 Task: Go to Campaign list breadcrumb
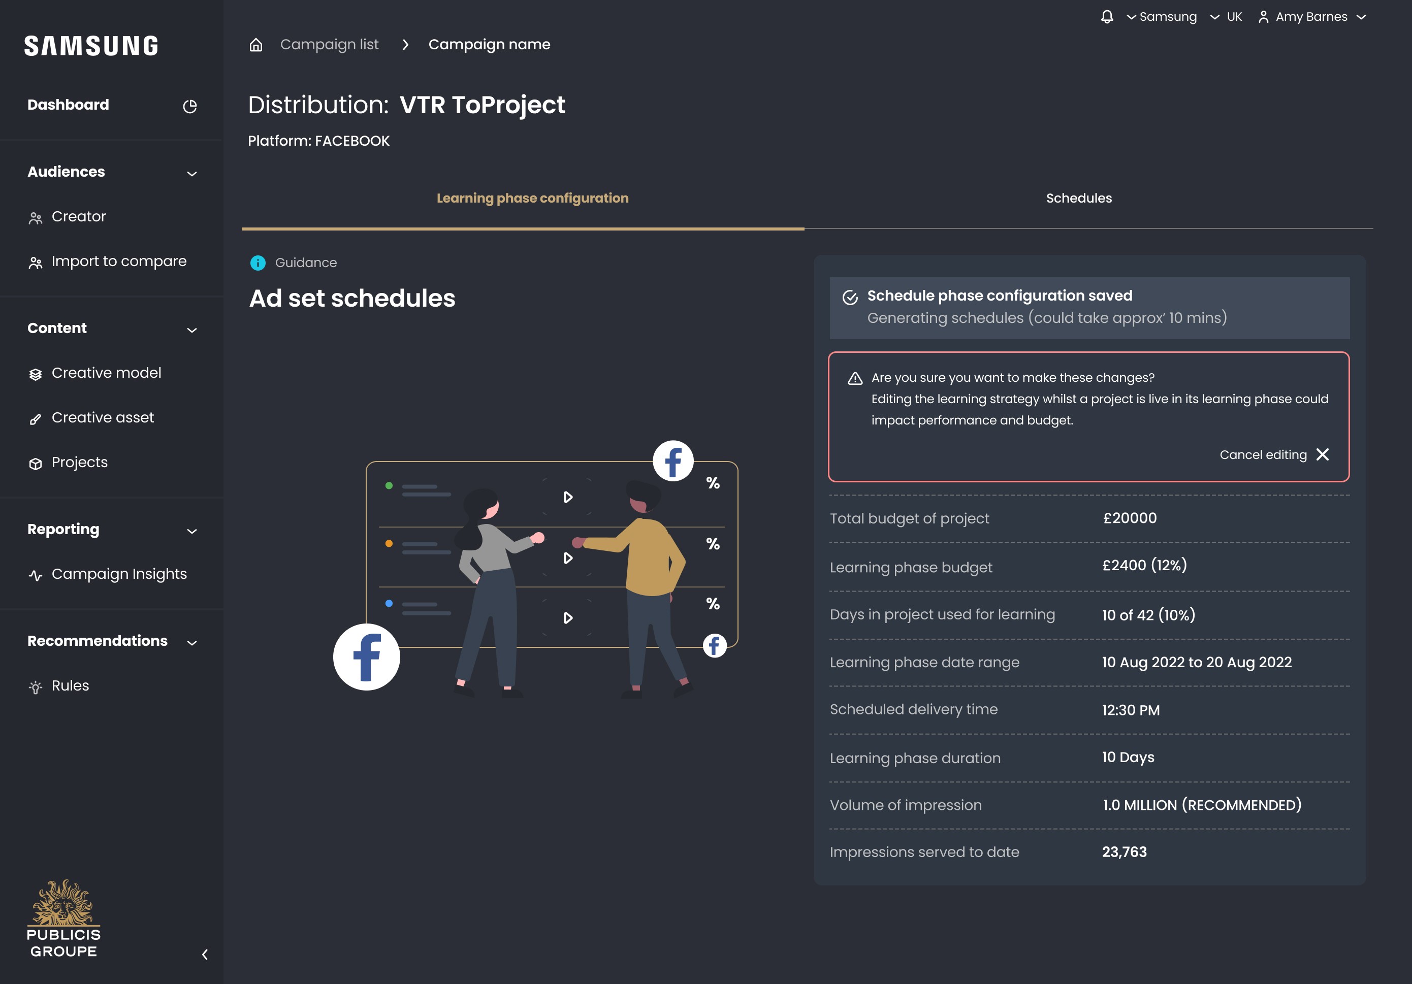coord(329,44)
